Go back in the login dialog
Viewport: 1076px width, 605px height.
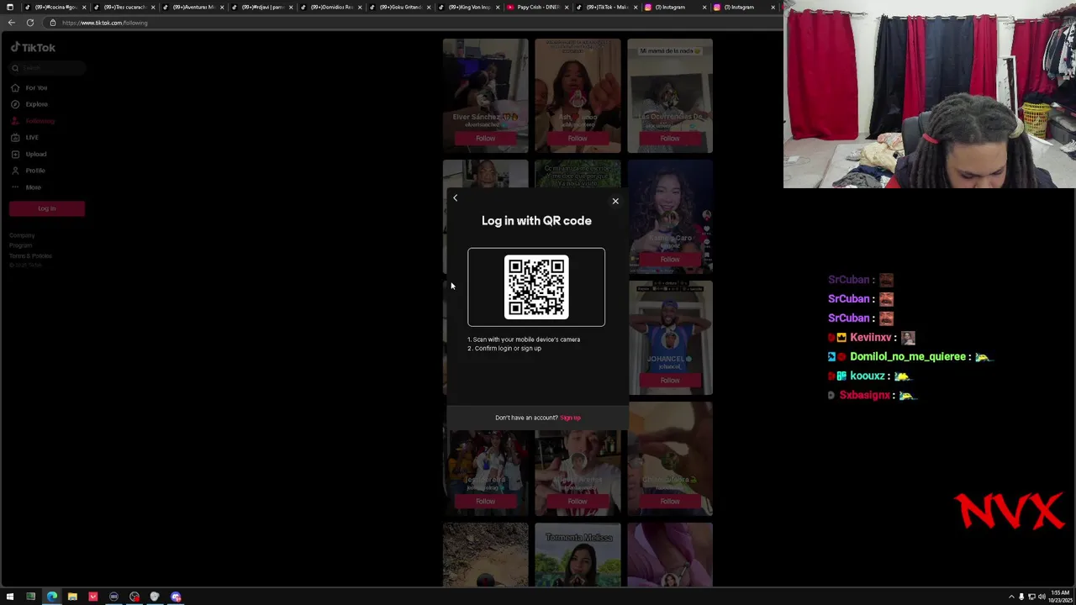coord(455,198)
